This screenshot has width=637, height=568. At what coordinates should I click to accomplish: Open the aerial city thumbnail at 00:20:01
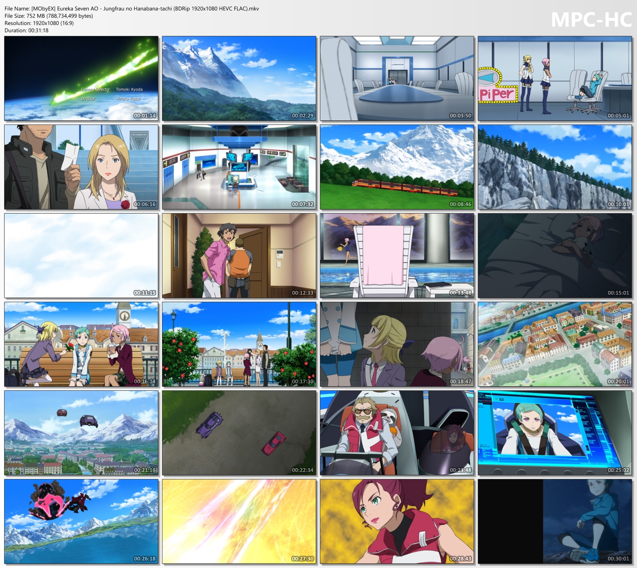pyautogui.click(x=555, y=344)
